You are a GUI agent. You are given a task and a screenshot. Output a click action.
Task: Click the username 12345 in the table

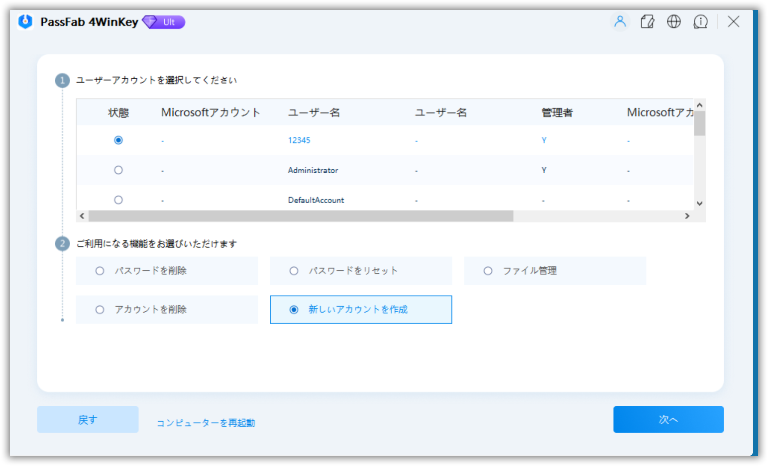pos(299,140)
